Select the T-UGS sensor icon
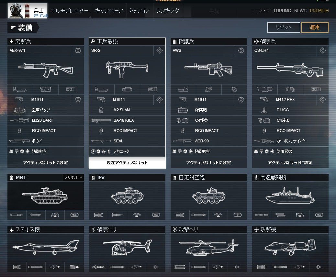336x277 pixels. [264, 110]
